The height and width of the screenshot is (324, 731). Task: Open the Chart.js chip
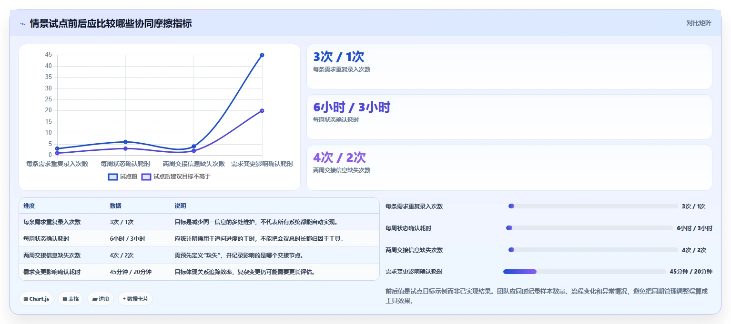point(37,299)
